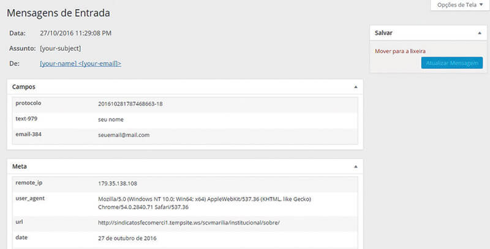Collapse the Campos panel using its arrow

tap(355, 87)
